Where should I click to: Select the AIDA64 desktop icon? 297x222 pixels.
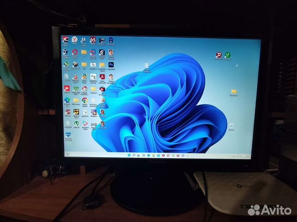pos(93,40)
